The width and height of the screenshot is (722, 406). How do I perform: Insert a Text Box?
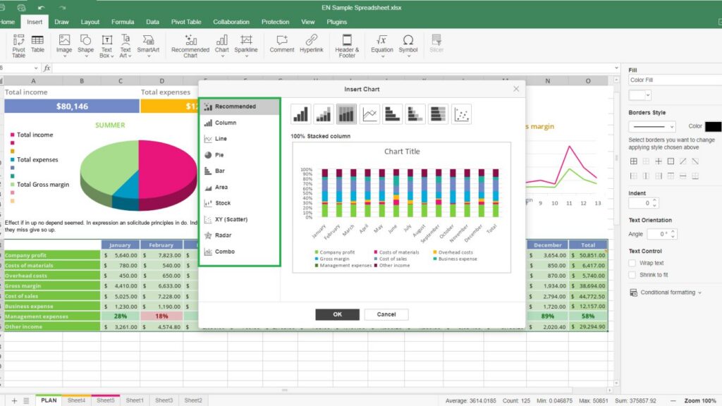click(106, 46)
